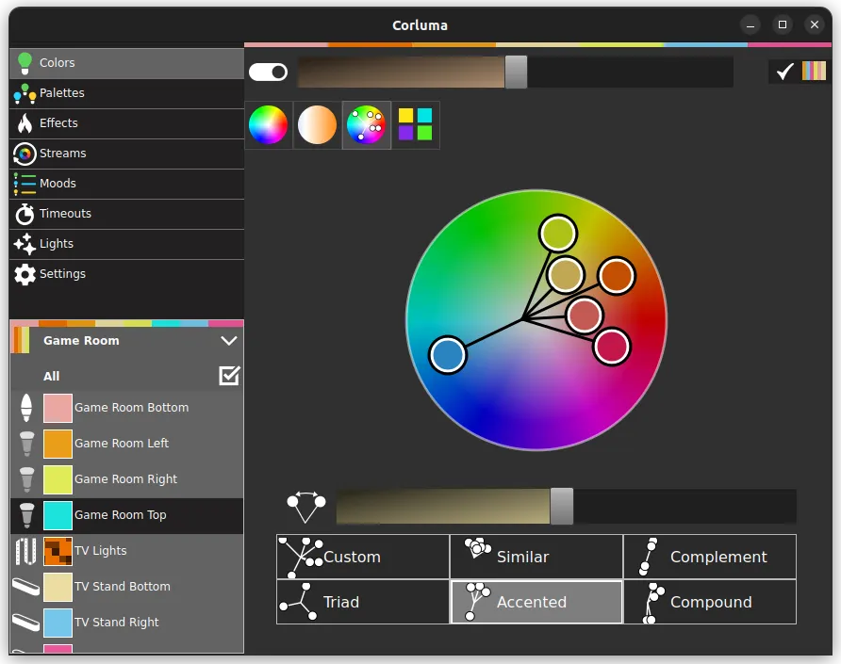This screenshot has width=841, height=664.
Task: Click the color count slider handle
Action: pos(562,507)
